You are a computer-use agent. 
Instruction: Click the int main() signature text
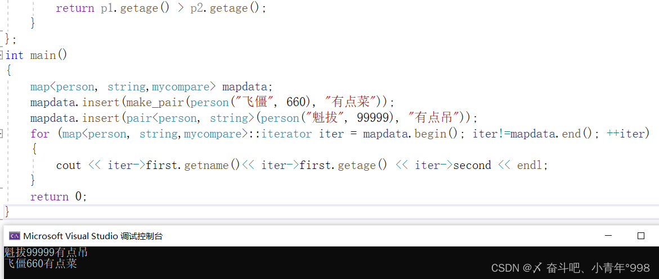coord(36,55)
